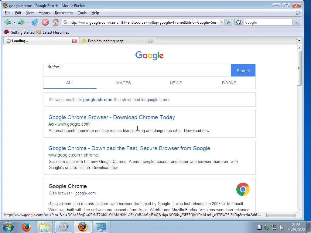This screenshot has width=311, height=233.
Task: Click the magnifier icon in the search box
Action: click(x=296, y=22)
